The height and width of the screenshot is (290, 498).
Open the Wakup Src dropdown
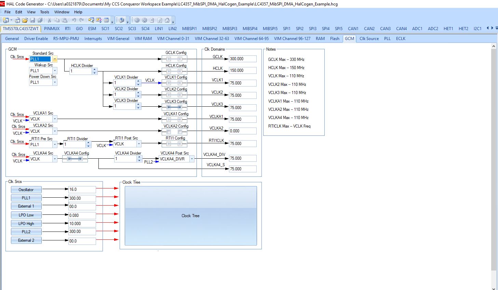point(55,71)
